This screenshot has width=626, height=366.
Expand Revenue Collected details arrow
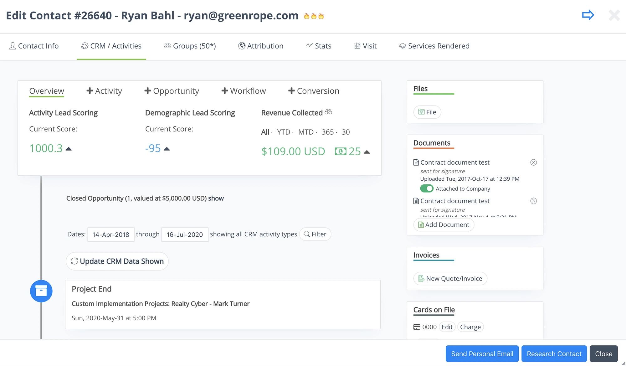[x=367, y=152]
